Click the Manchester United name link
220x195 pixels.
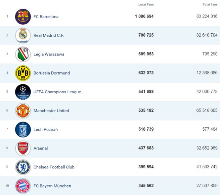(51, 110)
